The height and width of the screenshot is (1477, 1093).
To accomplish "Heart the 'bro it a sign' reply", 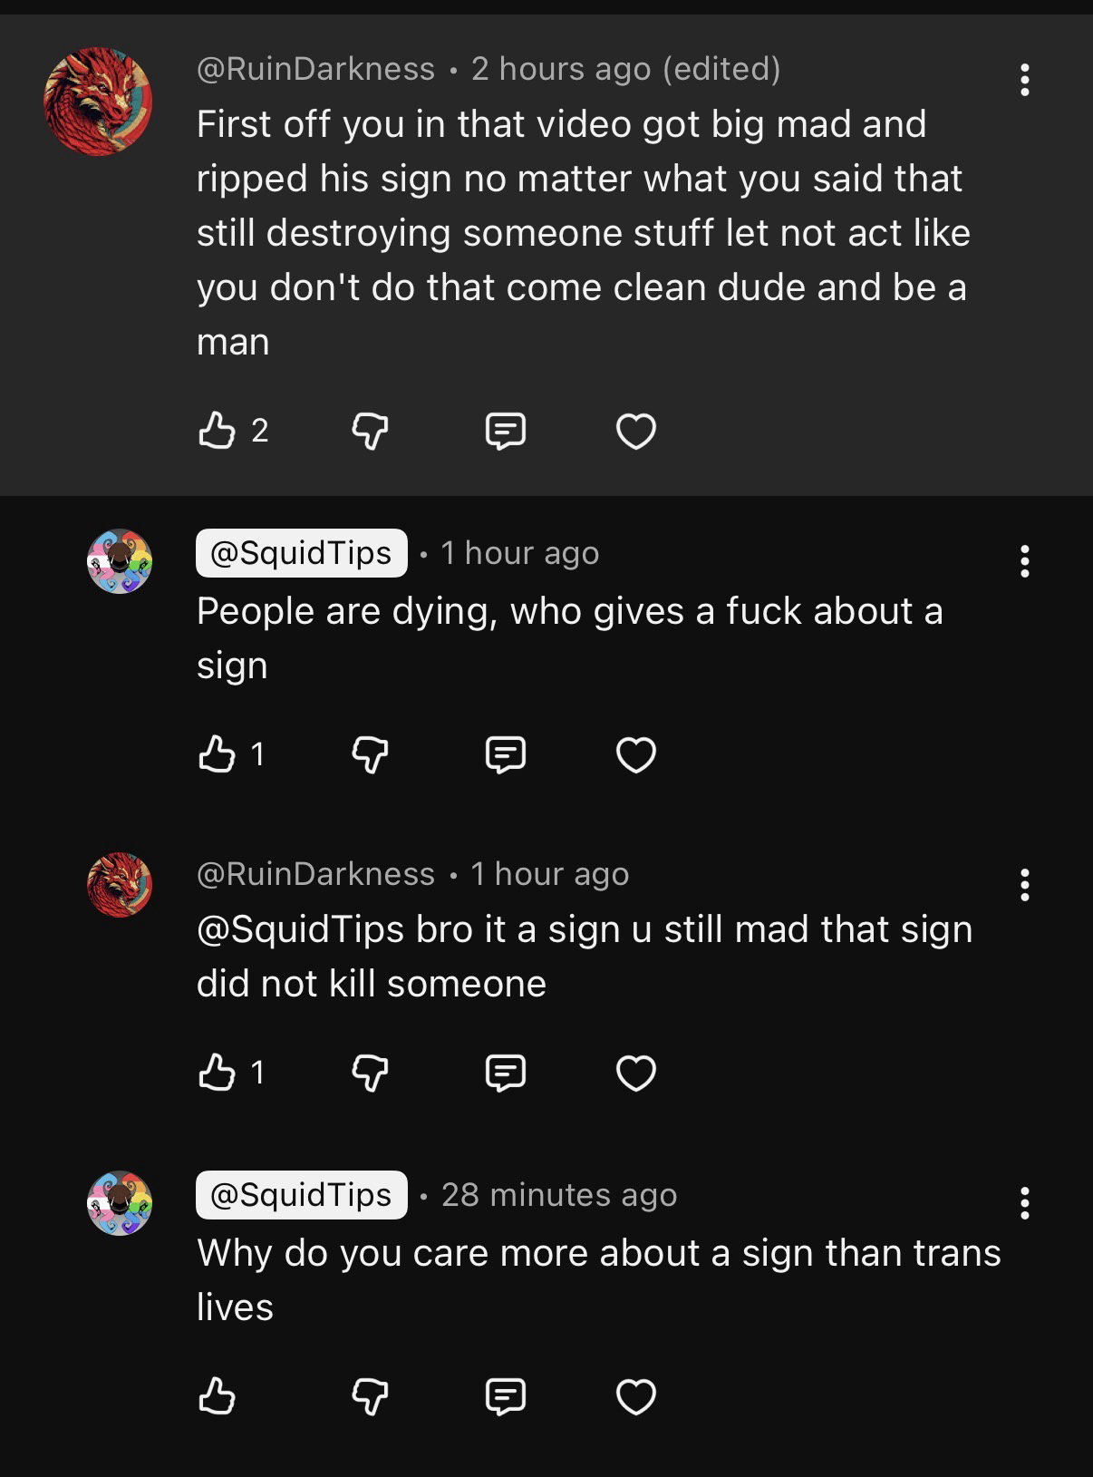I will [x=636, y=1073].
